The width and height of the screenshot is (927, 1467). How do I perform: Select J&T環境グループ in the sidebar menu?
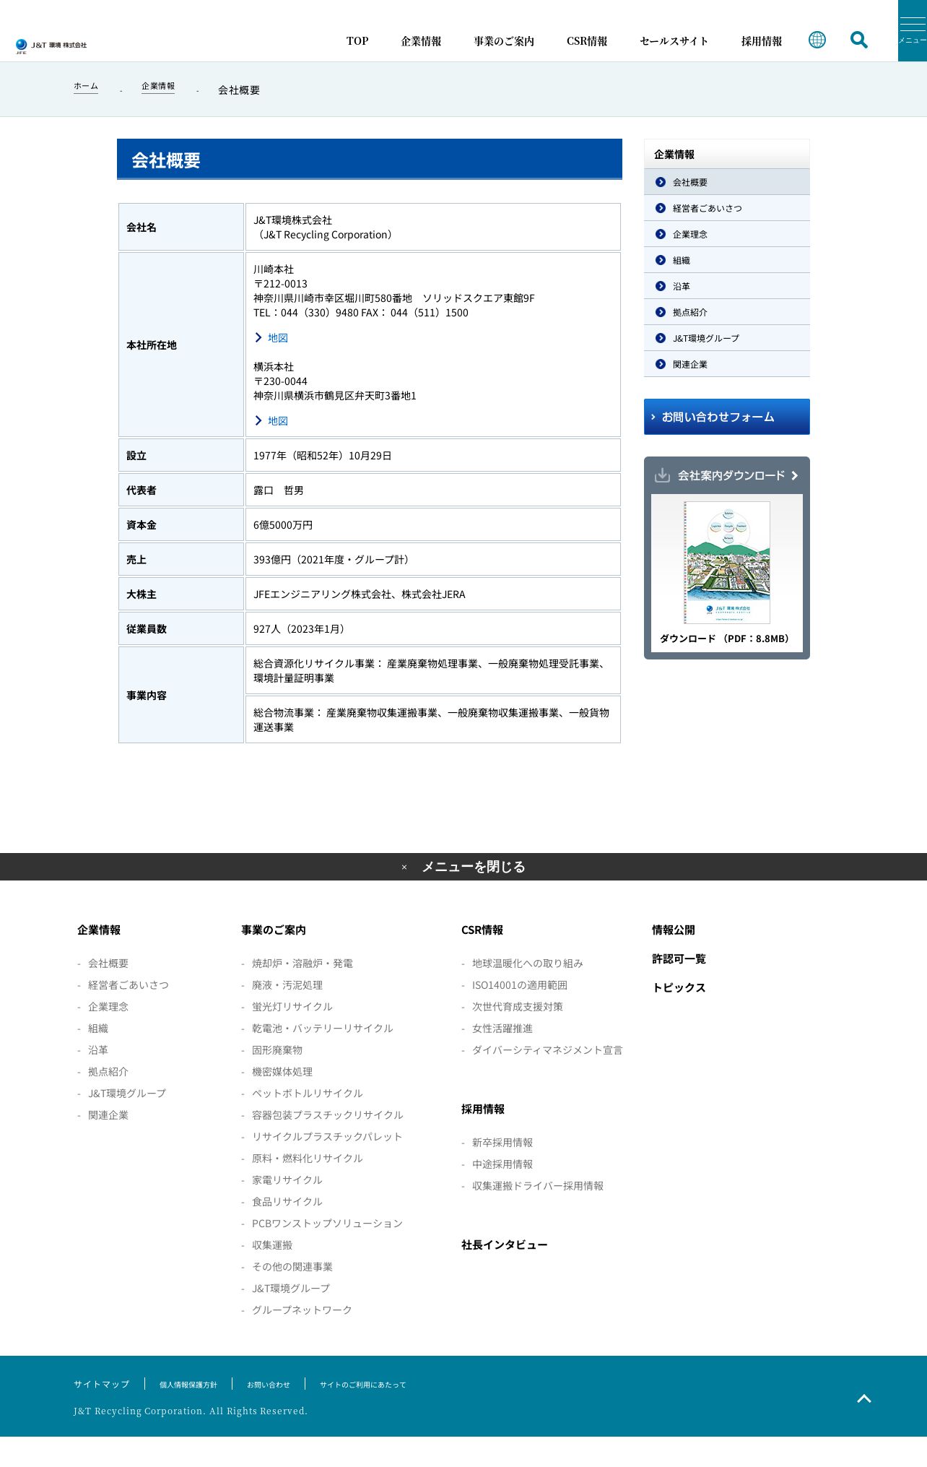click(x=727, y=338)
